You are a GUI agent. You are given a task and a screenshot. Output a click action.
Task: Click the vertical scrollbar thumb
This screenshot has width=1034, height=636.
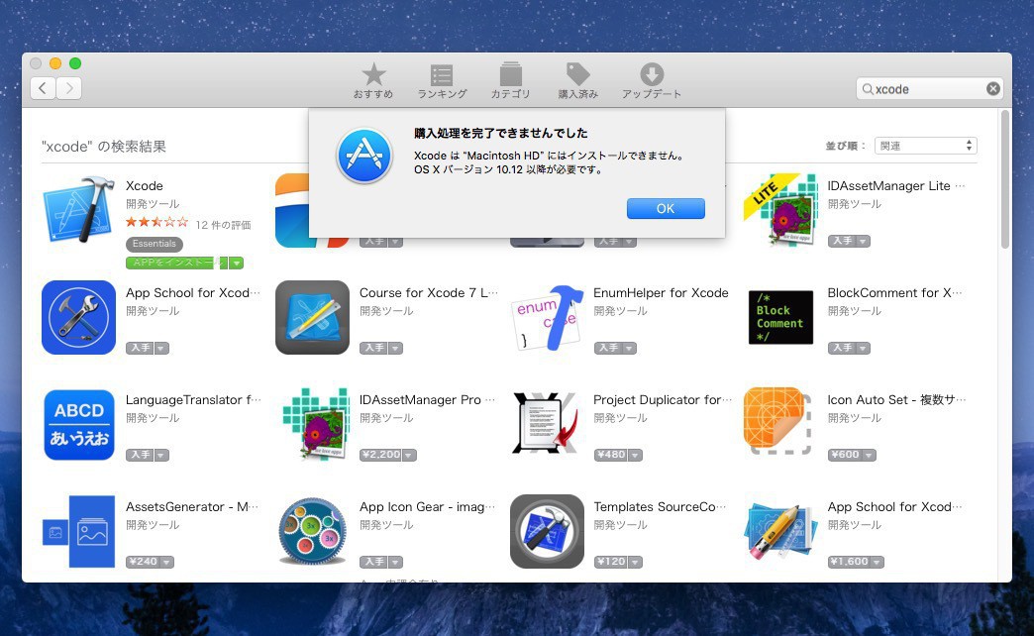[1005, 179]
